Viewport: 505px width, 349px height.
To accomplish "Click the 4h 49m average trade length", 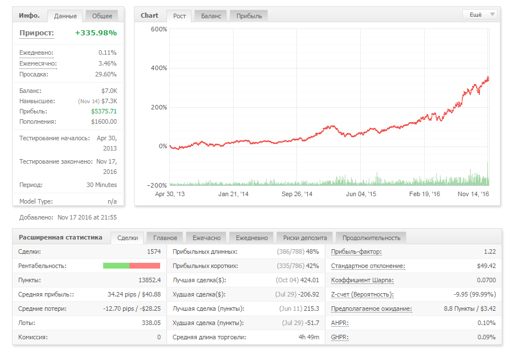I will click(x=308, y=337).
